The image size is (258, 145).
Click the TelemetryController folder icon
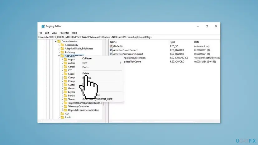tap(65, 106)
